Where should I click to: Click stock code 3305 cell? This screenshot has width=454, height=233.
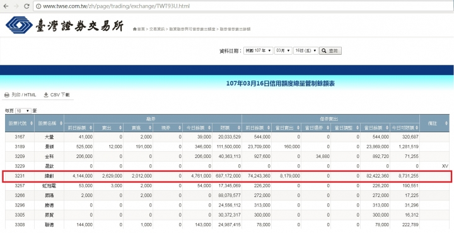pyautogui.click(x=20, y=215)
